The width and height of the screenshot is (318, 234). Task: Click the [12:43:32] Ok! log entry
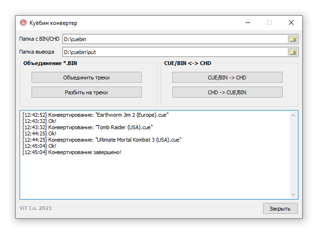(x=39, y=121)
